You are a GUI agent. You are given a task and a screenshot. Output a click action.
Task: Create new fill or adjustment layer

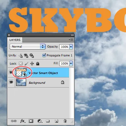[x=40, y=121]
